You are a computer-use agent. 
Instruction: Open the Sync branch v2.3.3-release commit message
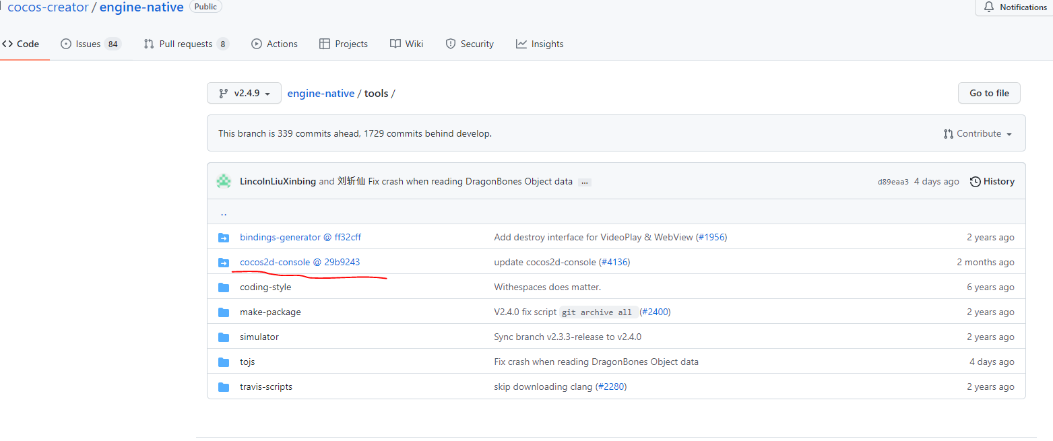pyautogui.click(x=567, y=337)
